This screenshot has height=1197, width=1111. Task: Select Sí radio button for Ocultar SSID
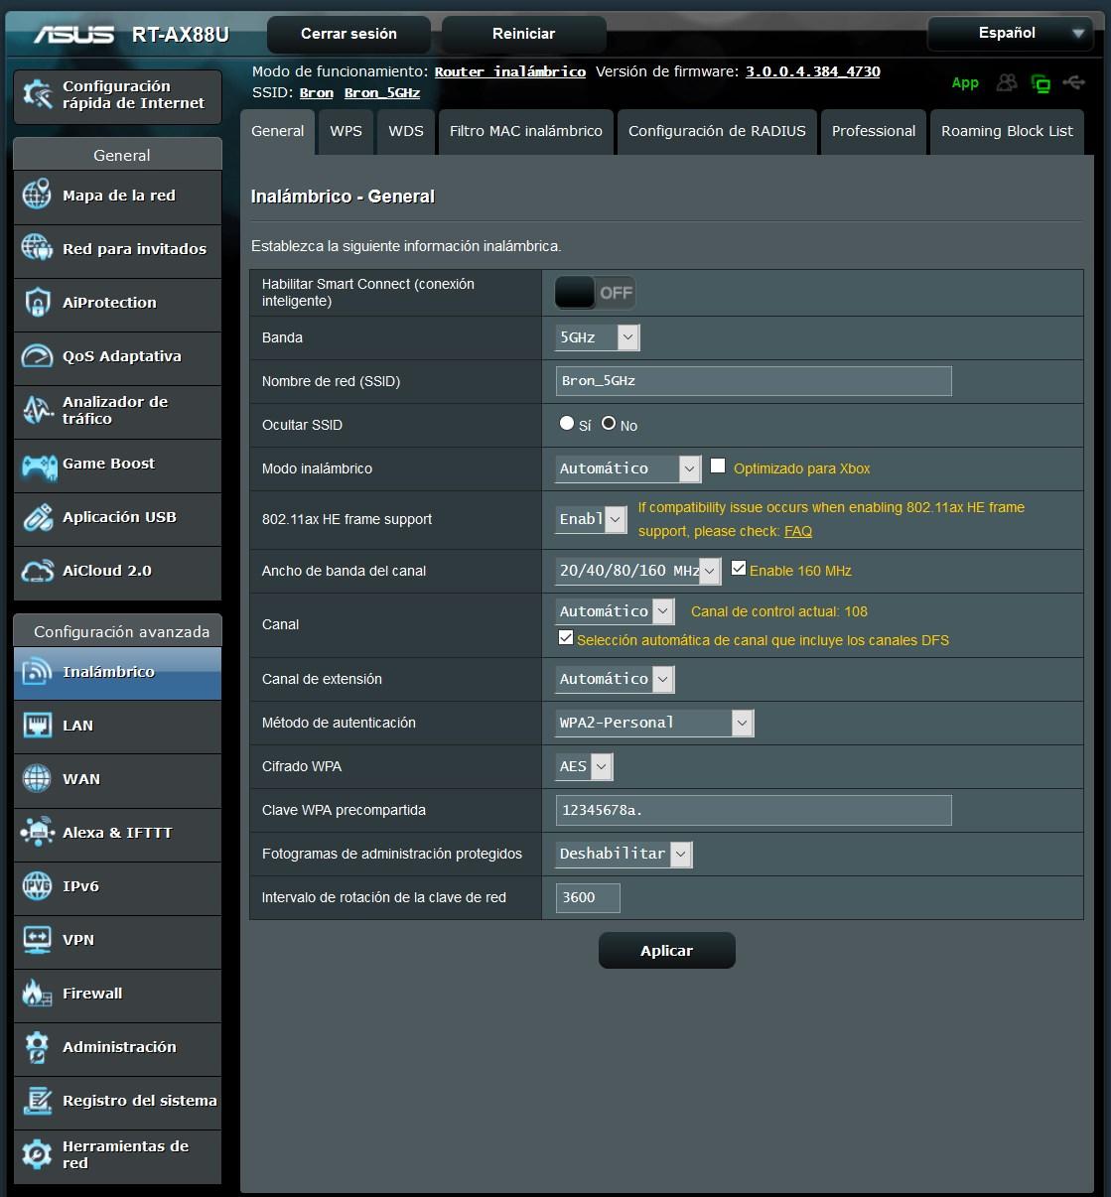coord(567,424)
